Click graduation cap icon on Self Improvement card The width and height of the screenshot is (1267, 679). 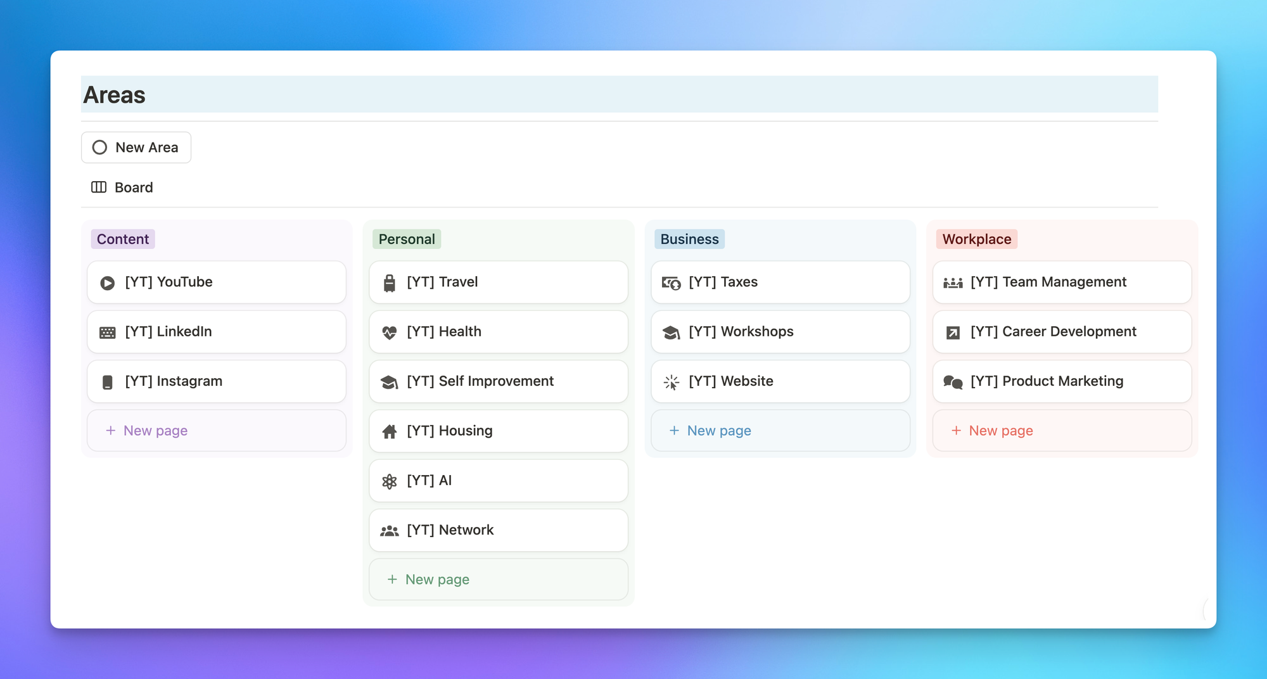pyautogui.click(x=390, y=382)
